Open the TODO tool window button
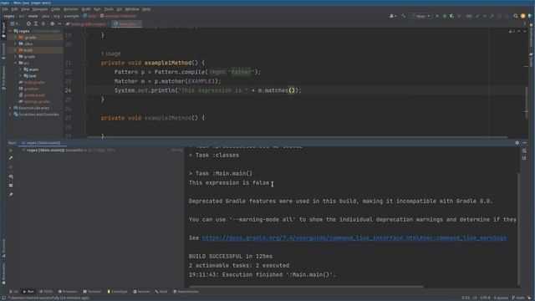This screenshot has height=301, width=535. tap(46, 292)
